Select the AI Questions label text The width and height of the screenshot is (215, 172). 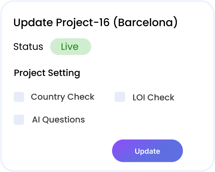(58, 120)
